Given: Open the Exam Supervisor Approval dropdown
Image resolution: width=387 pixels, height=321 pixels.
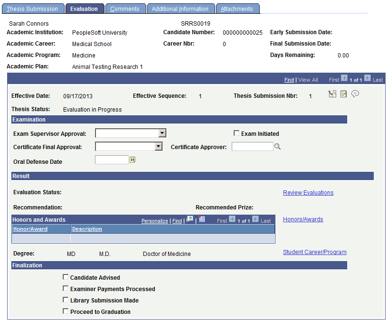Looking at the screenshot, I should coord(161,133).
